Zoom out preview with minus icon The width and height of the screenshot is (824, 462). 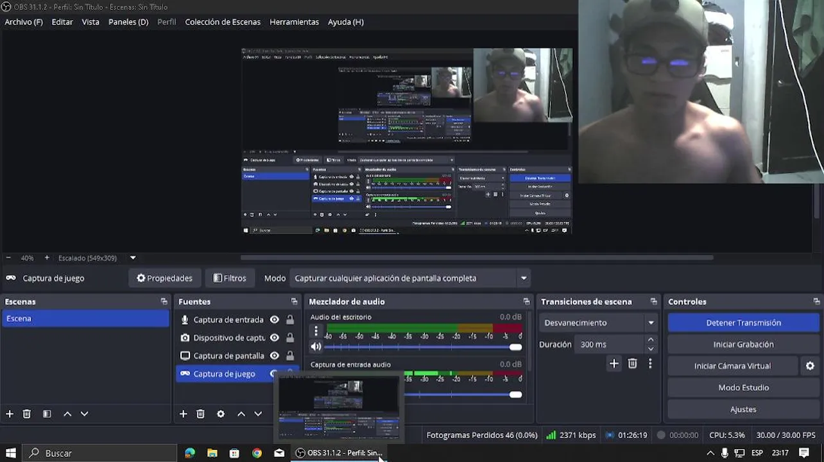pyautogui.click(x=8, y=258)
